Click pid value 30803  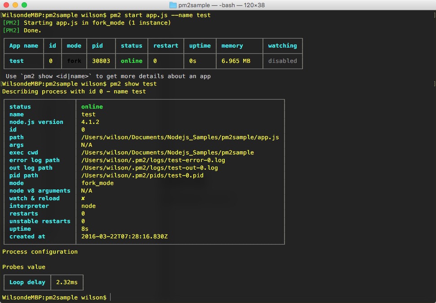tap(101, 61)
